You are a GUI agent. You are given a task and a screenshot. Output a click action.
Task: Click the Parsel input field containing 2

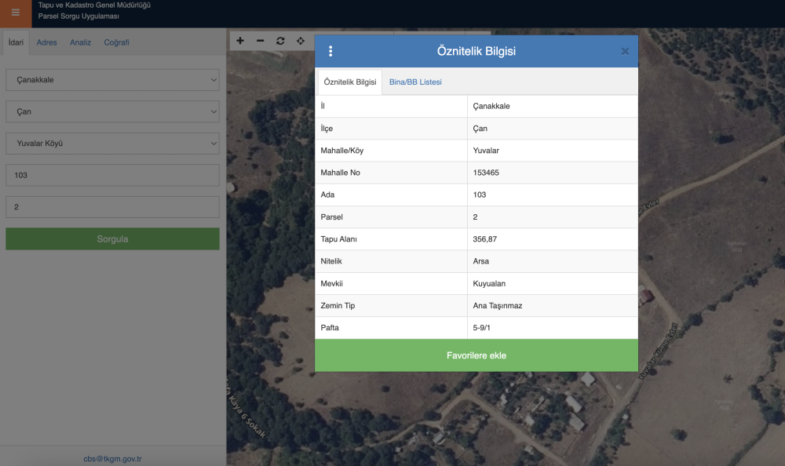click(112, 207)
